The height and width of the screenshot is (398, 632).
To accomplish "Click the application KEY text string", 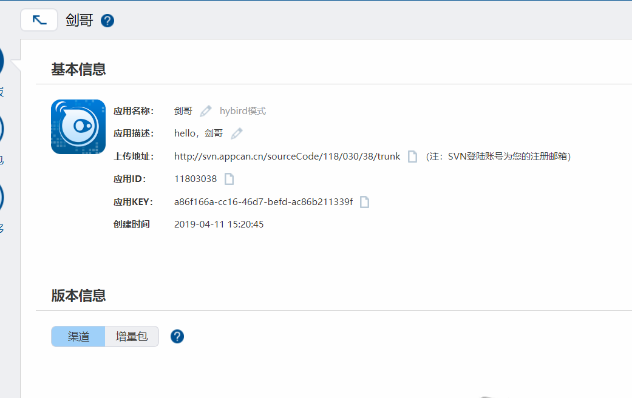I will 263,202.
